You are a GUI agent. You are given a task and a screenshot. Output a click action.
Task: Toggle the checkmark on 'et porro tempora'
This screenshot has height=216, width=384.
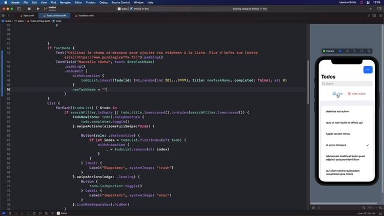tap(368, 145)
